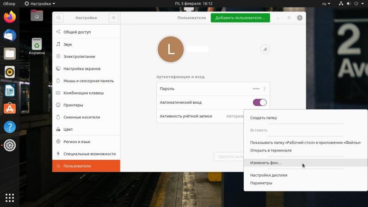
Task: Click the pencil edit icon beside username
Action: [264, 49]
